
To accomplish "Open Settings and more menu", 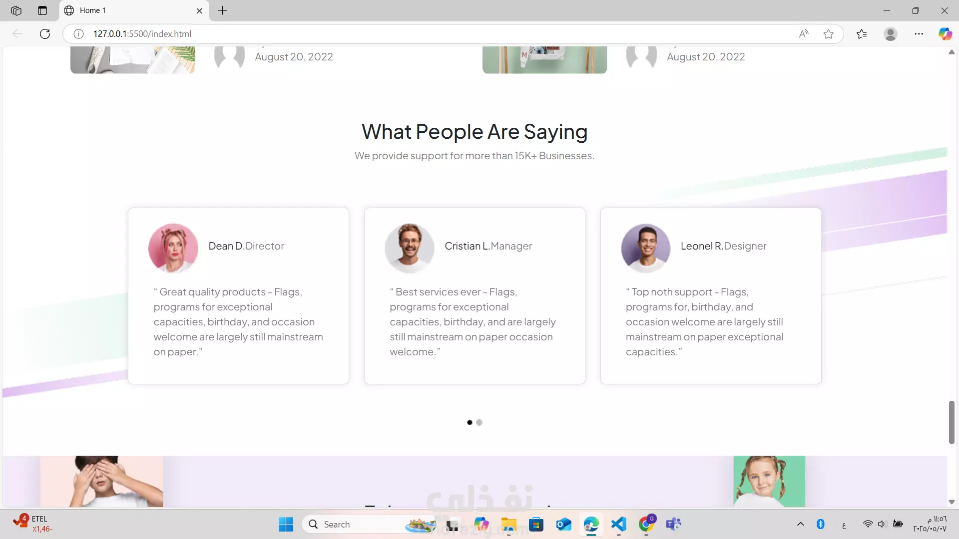I will pyautogui.click(x=919, y=34).
